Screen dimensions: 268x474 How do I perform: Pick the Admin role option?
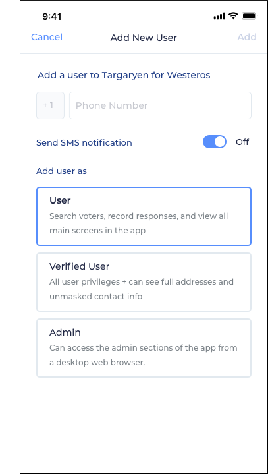tap(144, 348)
